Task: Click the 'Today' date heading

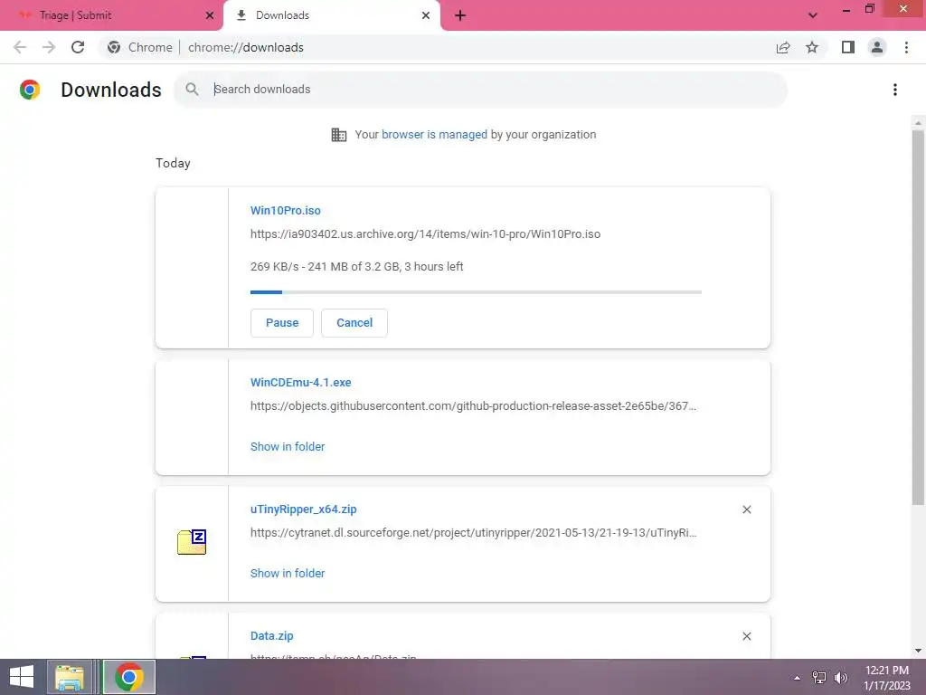Action: (x=173, y=163)
